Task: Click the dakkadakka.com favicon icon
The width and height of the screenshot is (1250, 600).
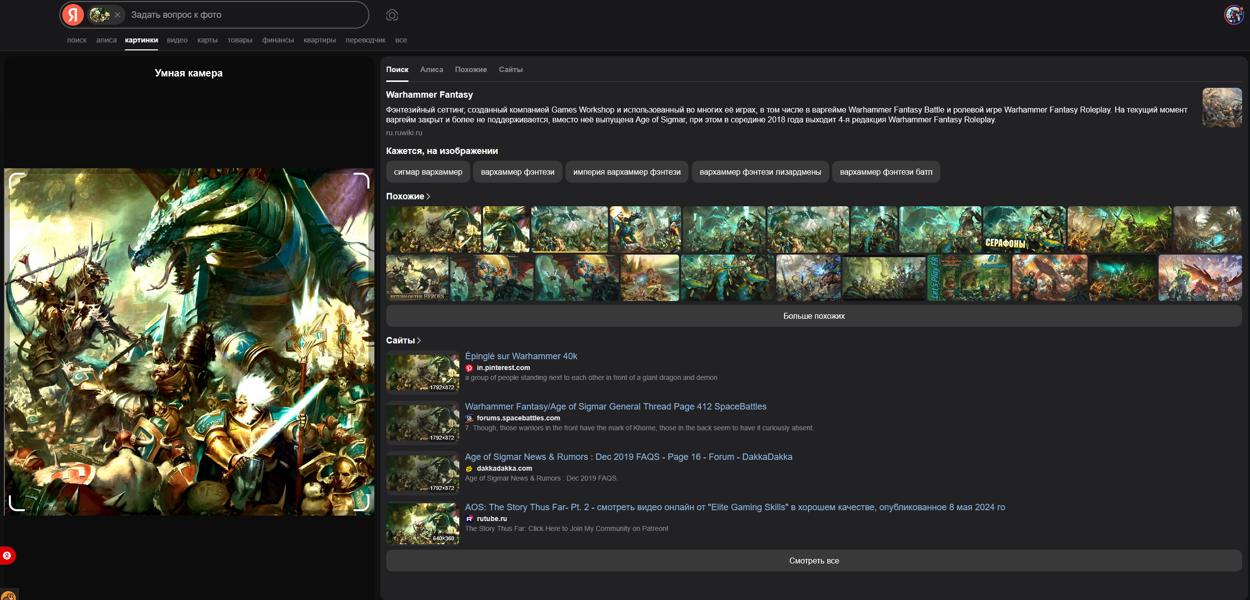Action: point(469,469)
